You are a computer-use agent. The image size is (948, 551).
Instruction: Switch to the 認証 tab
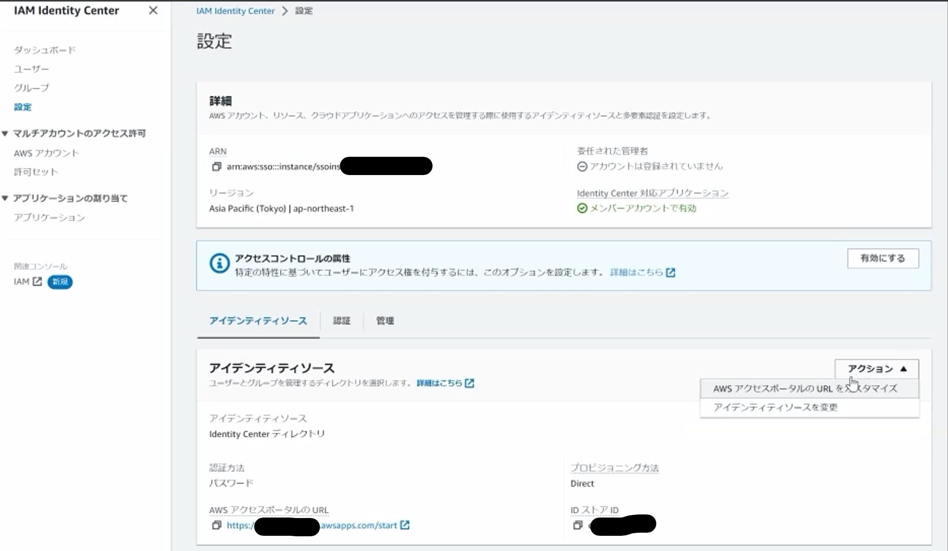(x=342, y=321)
